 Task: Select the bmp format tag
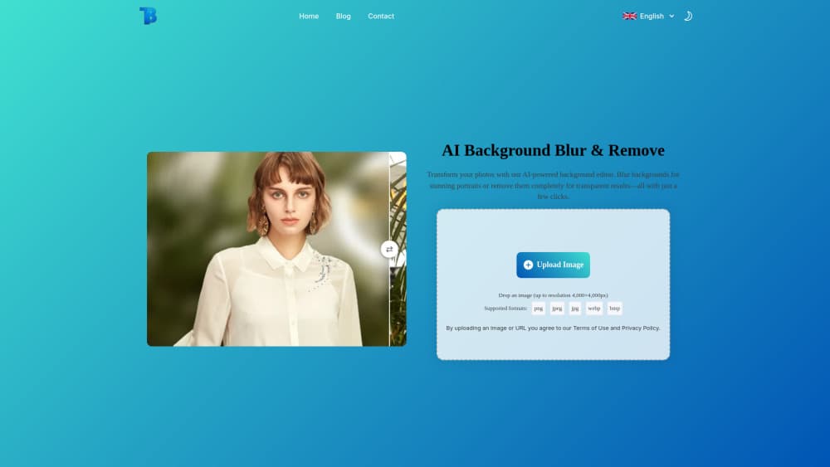(614, 309)
